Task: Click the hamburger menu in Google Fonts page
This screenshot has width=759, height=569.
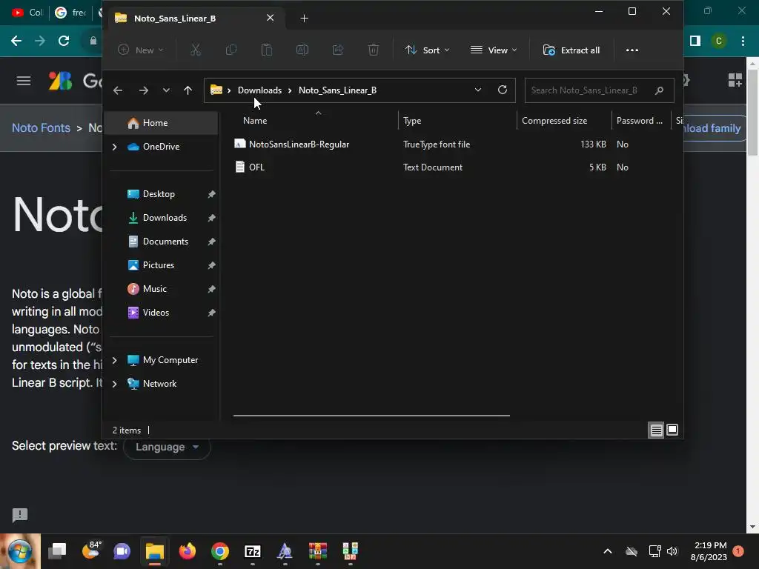Action: pyautogui.click(x=24, y=81)
